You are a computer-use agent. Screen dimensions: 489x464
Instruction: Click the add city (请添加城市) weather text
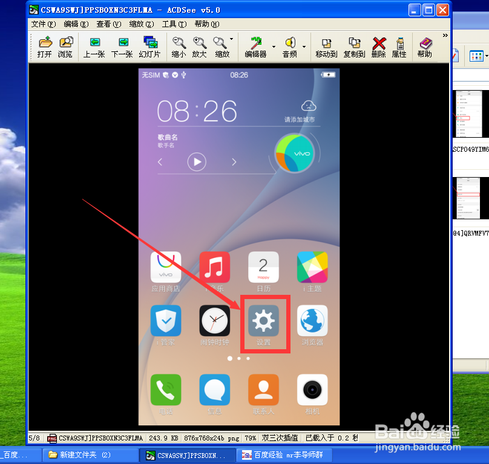(x=300, y=120)
